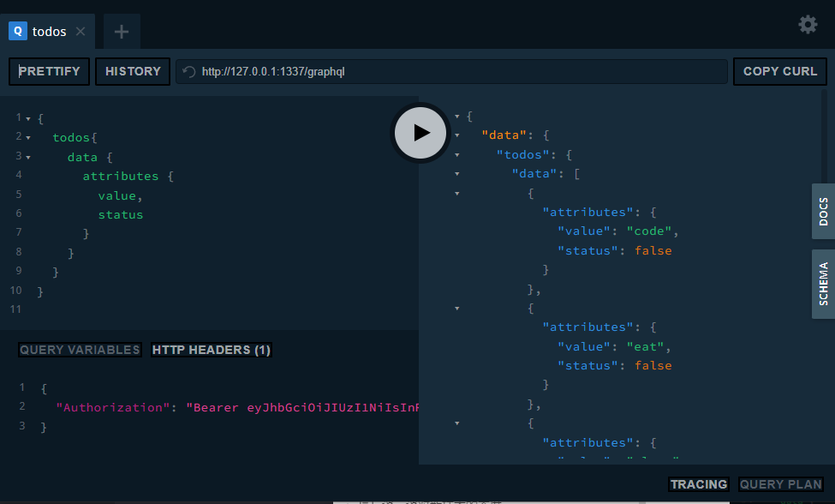Open the DOCS side panel
The image size is (835, 504).
[823, 211]
